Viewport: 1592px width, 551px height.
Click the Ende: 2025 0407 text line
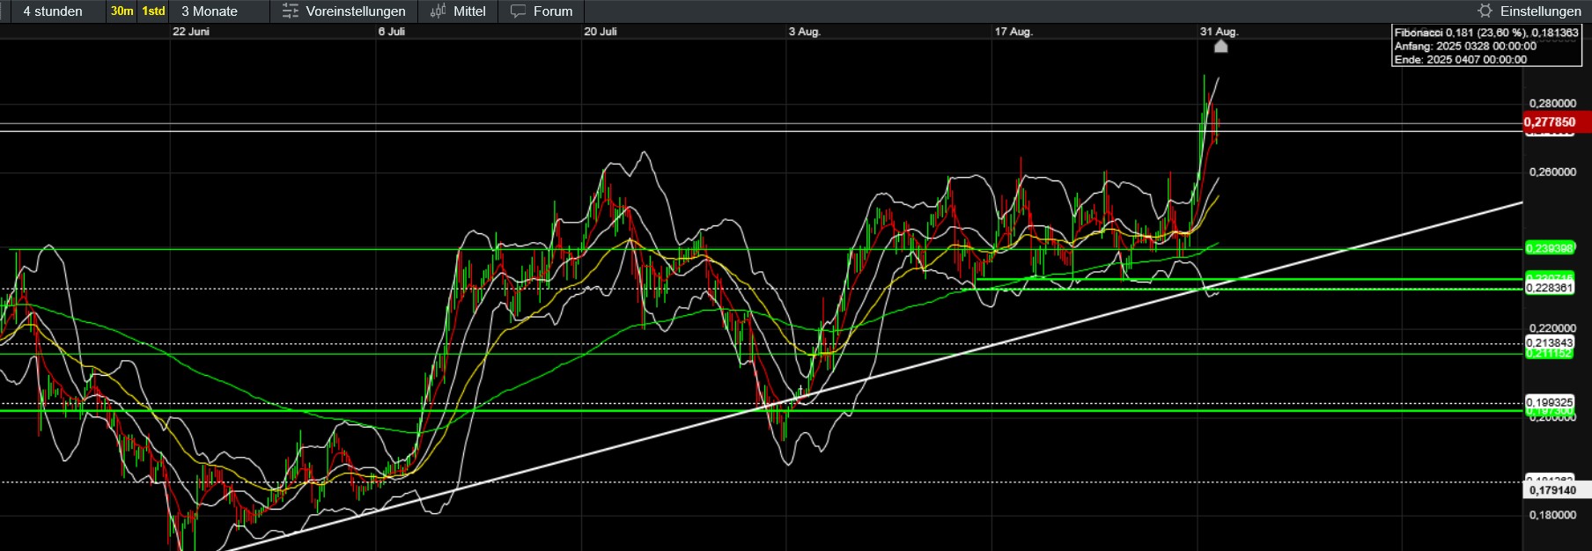pos(1461,60)
